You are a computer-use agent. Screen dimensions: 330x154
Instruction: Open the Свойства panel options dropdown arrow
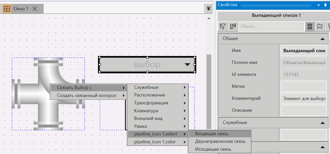click(x=319, y=5)
